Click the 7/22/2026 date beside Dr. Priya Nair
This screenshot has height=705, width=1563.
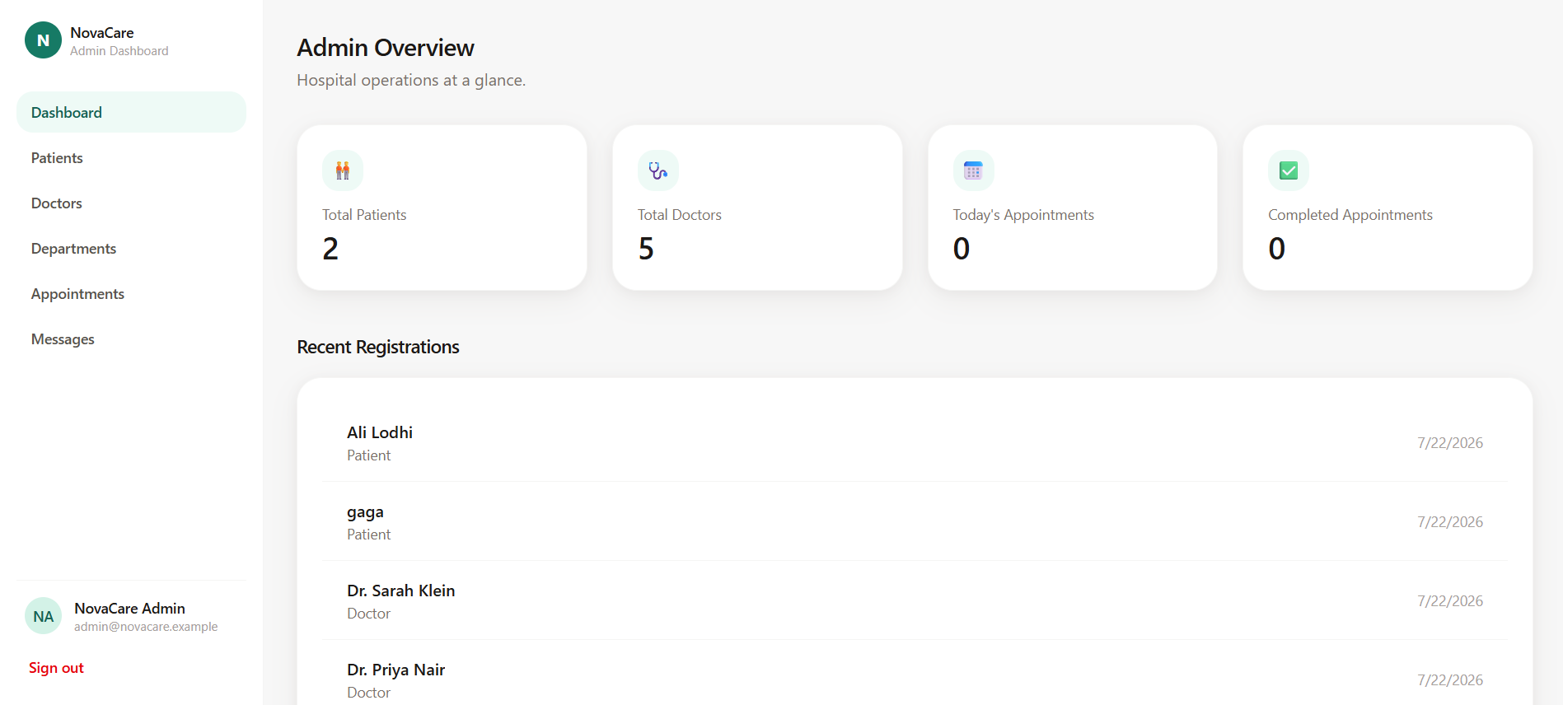pos(1450,680)
